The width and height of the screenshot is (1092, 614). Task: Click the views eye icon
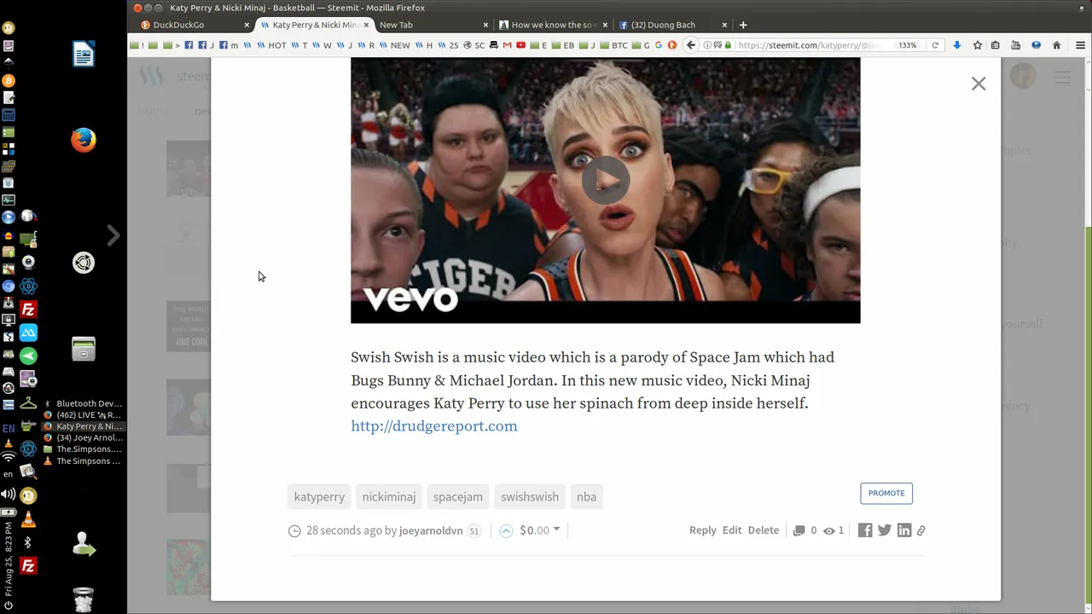(828, 530)
